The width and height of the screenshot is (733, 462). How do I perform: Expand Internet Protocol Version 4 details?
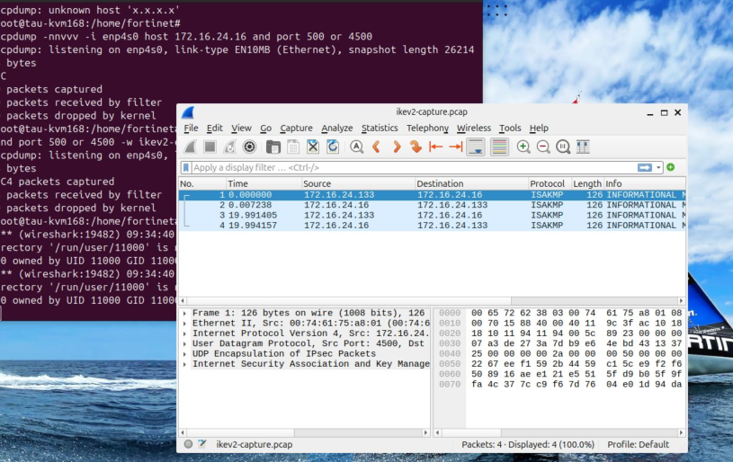185,333
